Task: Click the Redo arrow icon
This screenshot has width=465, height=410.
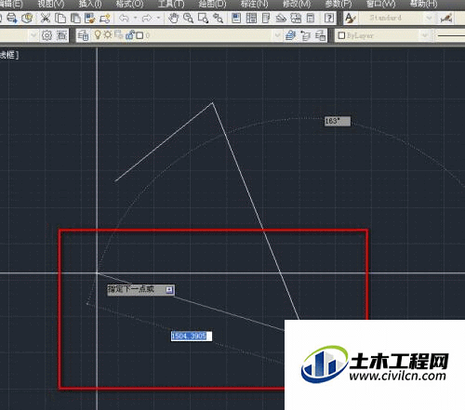Action: (147, 18)
